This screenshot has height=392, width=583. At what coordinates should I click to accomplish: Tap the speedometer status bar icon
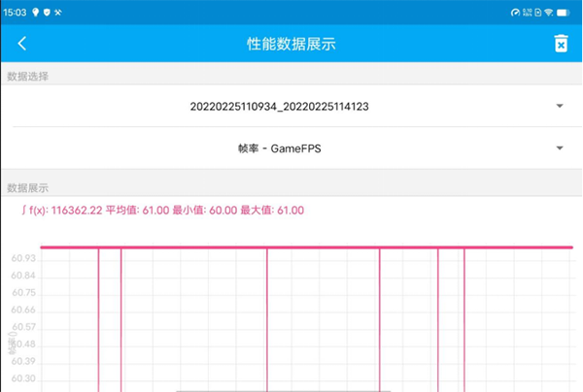click(515, 13)
